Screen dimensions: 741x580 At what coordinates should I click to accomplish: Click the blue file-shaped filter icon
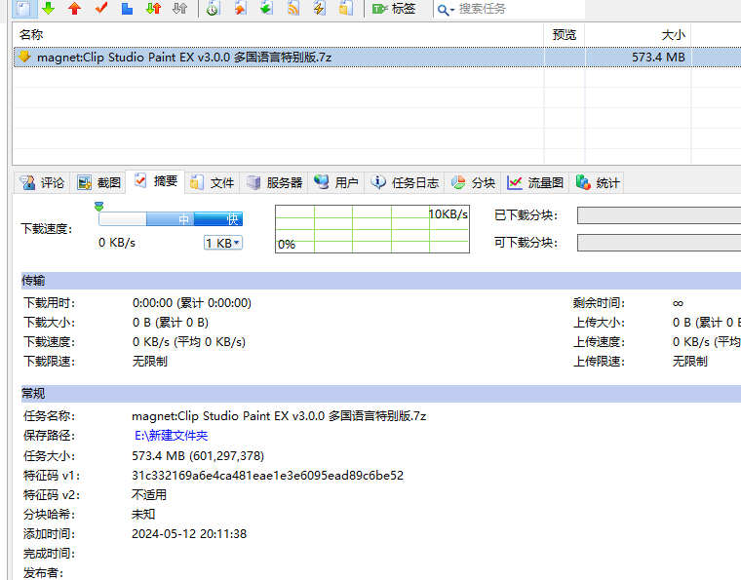[x=127, y=8]
